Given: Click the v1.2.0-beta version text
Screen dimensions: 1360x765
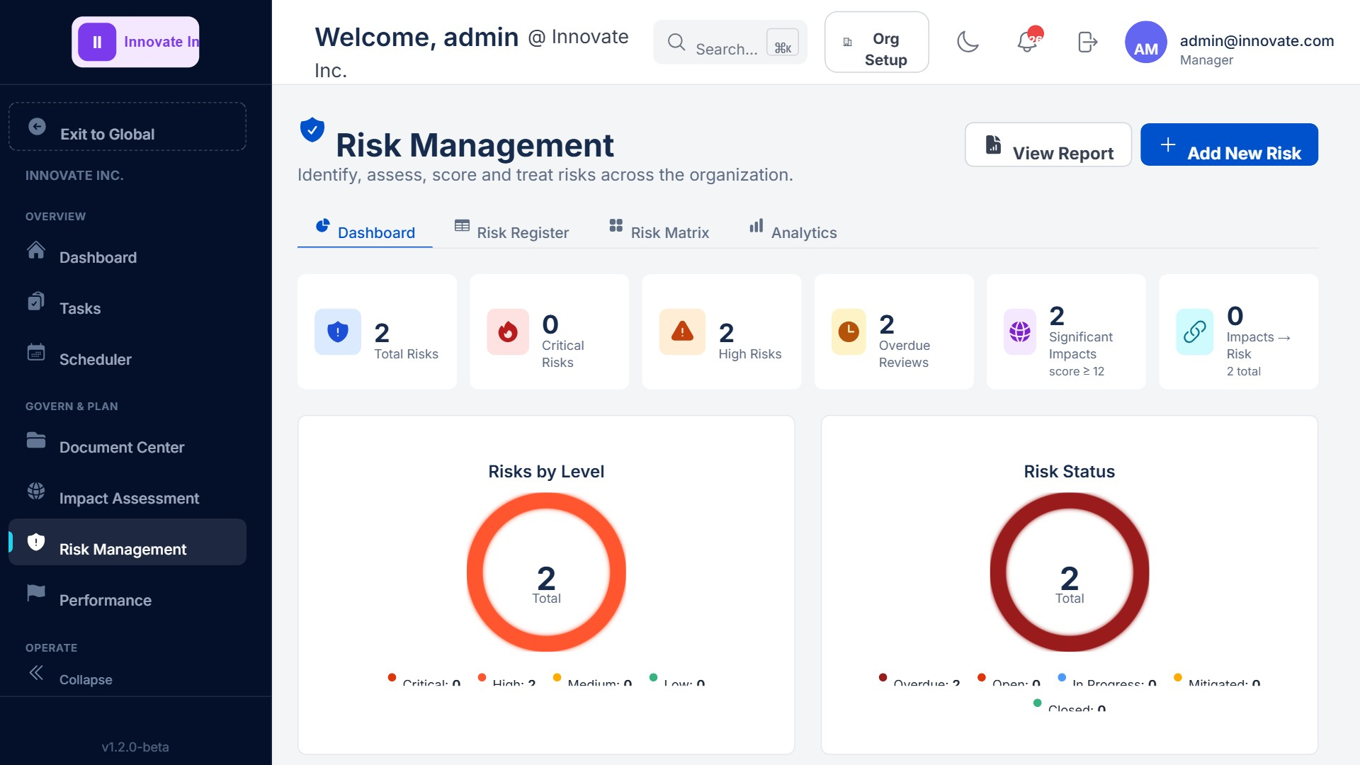Looking at the screenshot, I should click(x=135, y=747).
